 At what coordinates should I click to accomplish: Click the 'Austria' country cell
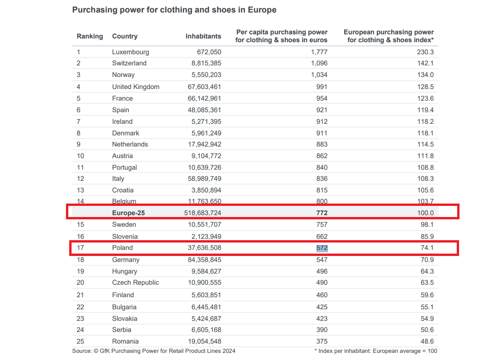point(123,156)
